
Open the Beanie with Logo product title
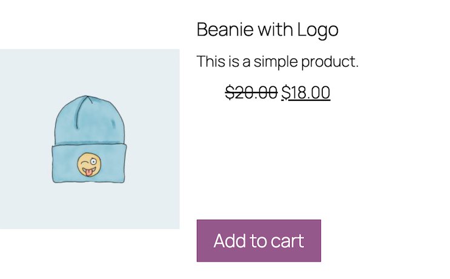click(x=267, y=29)
